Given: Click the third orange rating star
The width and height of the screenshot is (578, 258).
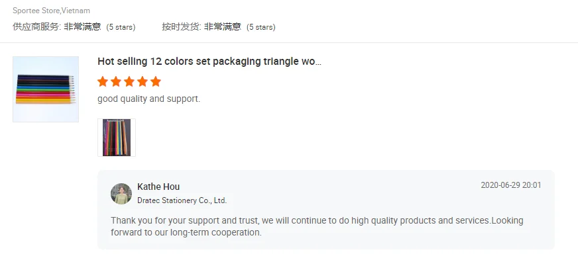Looking at the screenshot, I should pos(129,82).
